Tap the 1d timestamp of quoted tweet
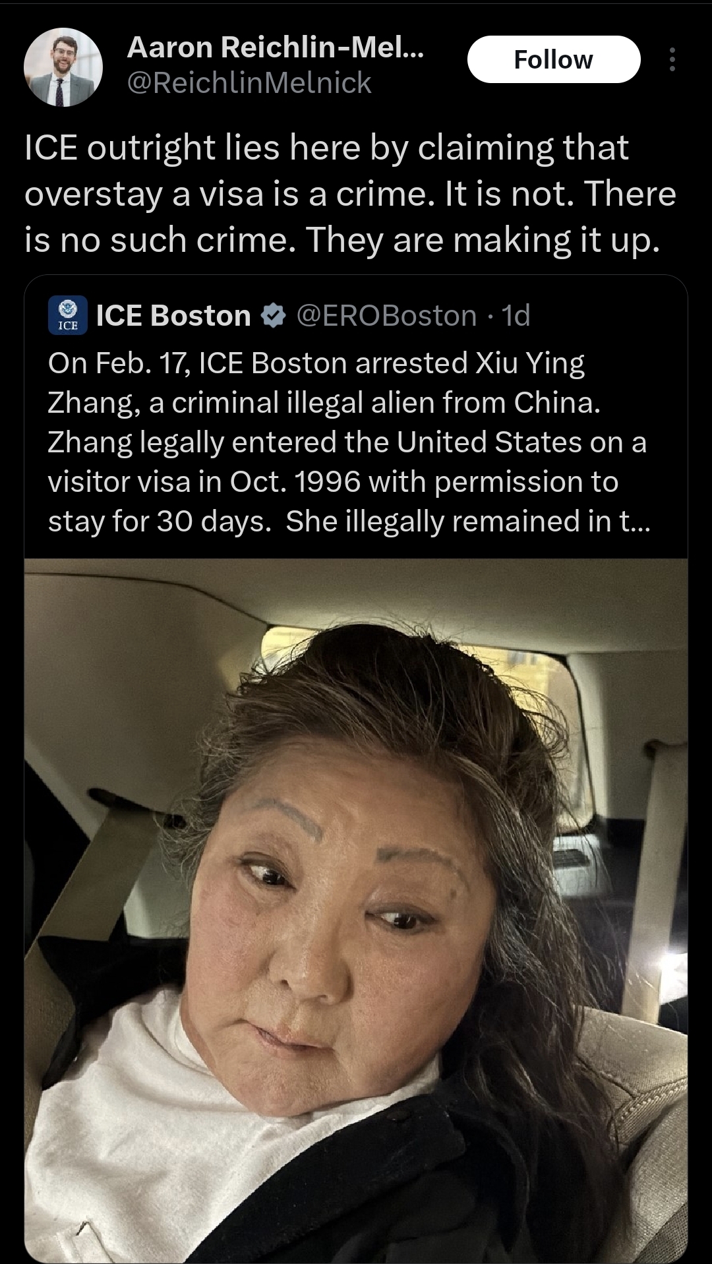The width and height of the screenshot is (712, 1264). click(516, 316)
